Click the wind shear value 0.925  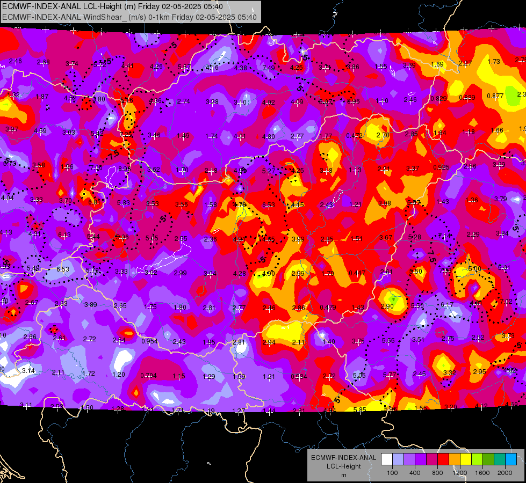coord(441,167)
